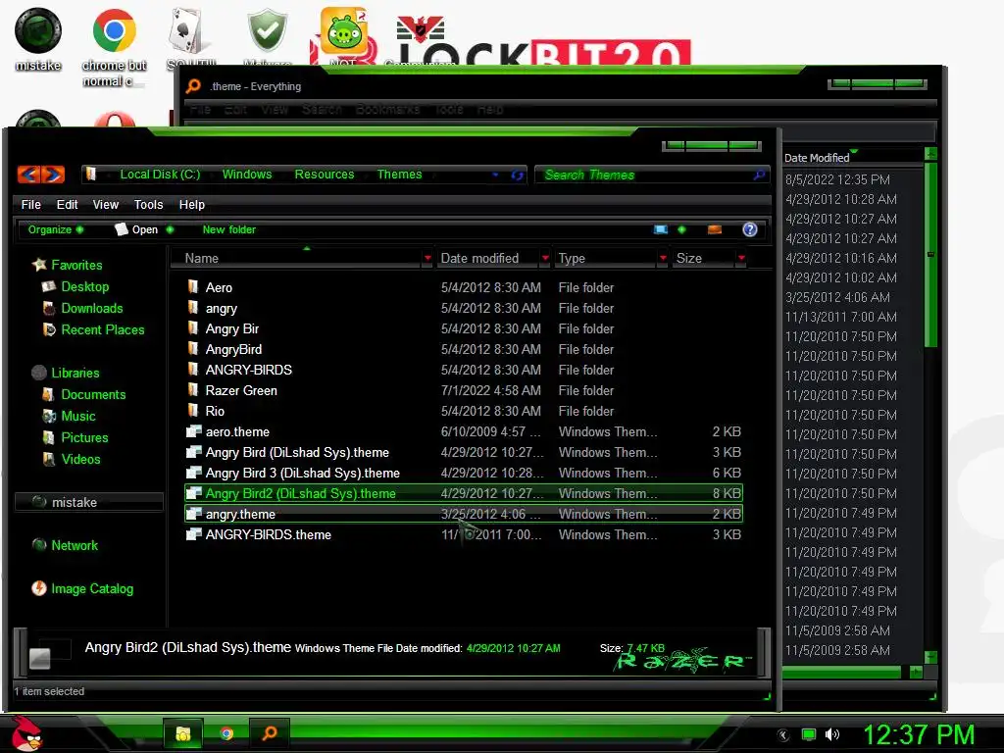Click Everything window horizontal scrollbar
The image size is (1004, 753).
point(840,672)
